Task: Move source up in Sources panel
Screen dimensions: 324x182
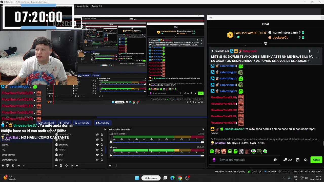Action: [72, 166]
